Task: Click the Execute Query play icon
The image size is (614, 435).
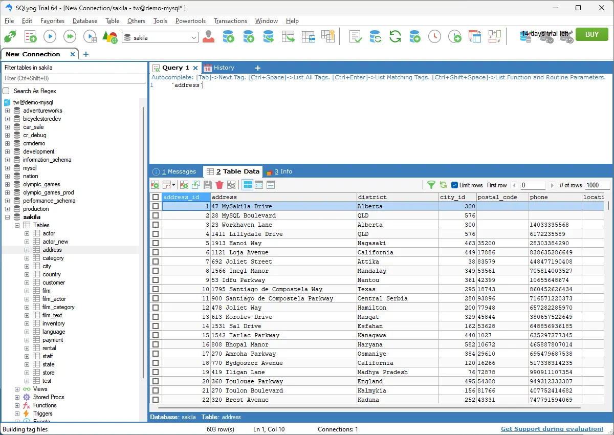Action: 50,36
